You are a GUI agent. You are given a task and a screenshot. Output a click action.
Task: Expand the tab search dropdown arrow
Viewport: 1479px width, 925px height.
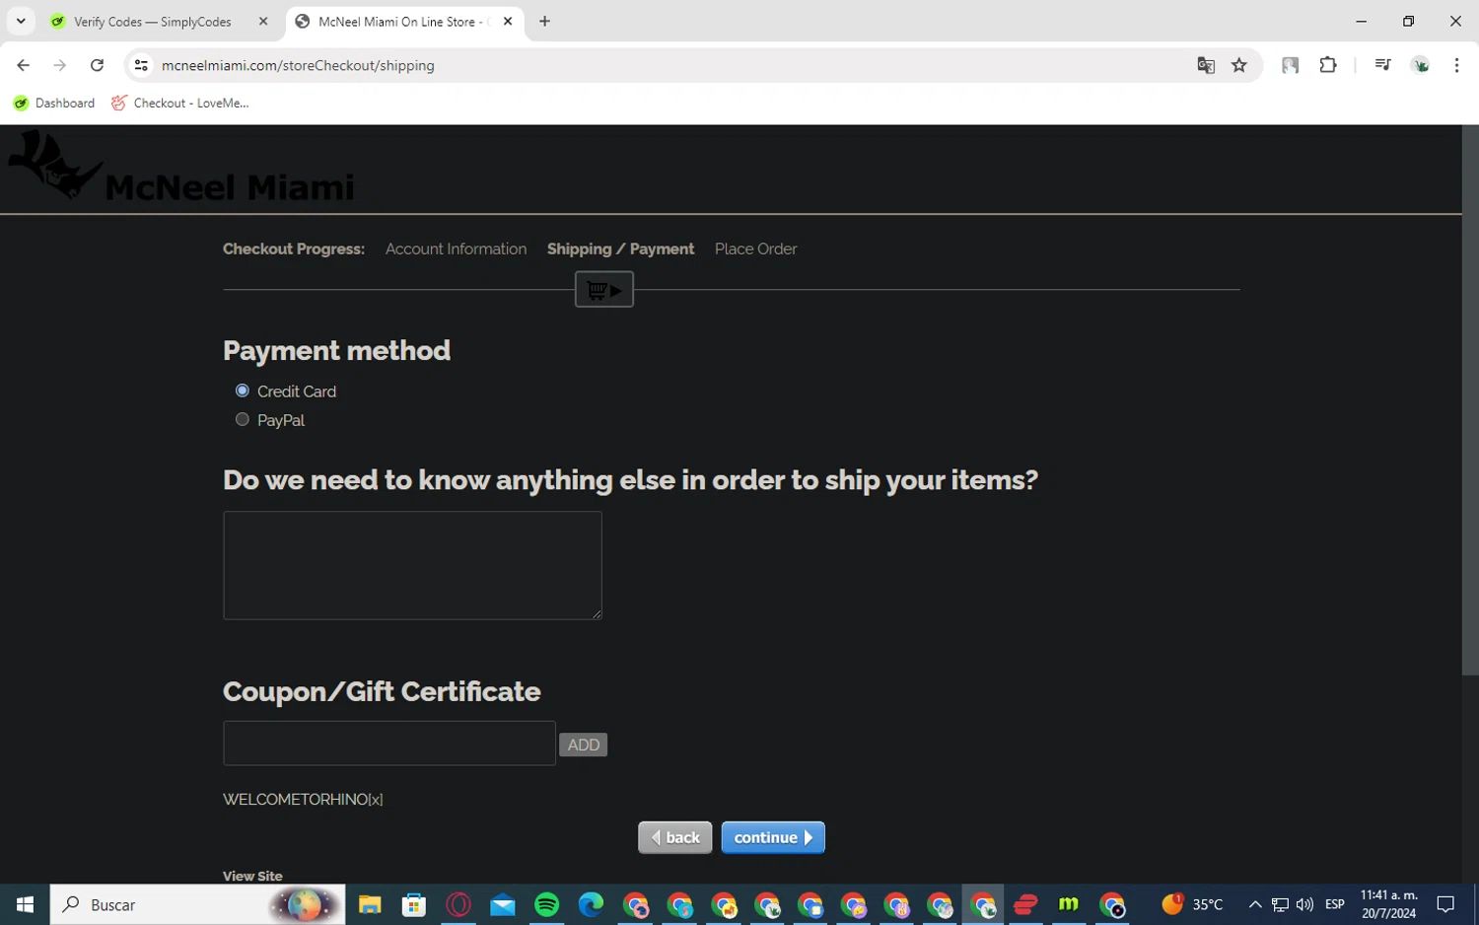click(21, 21)
